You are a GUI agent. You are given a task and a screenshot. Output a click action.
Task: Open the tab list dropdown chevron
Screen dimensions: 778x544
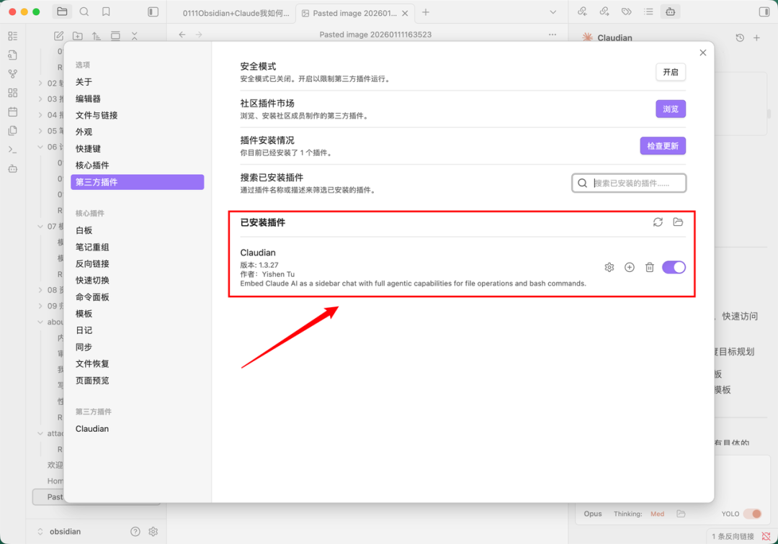point(553,12)
